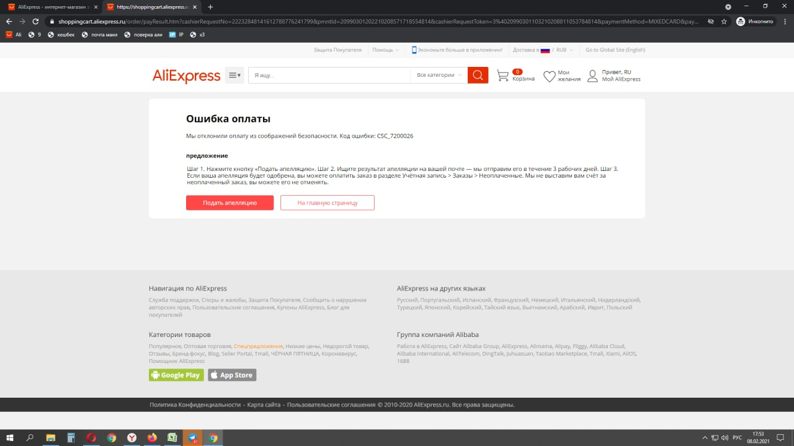
Task: Open the Все категории dropdown
Action: [x=439, y=75]
